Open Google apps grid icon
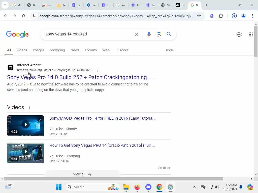 250,34
